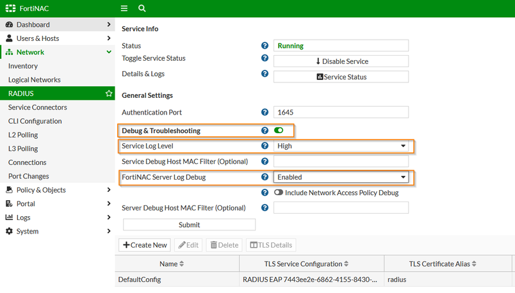515x293 pixels.
Task: Enable Include Network Access Policy Debug
Action: point(279,193)
